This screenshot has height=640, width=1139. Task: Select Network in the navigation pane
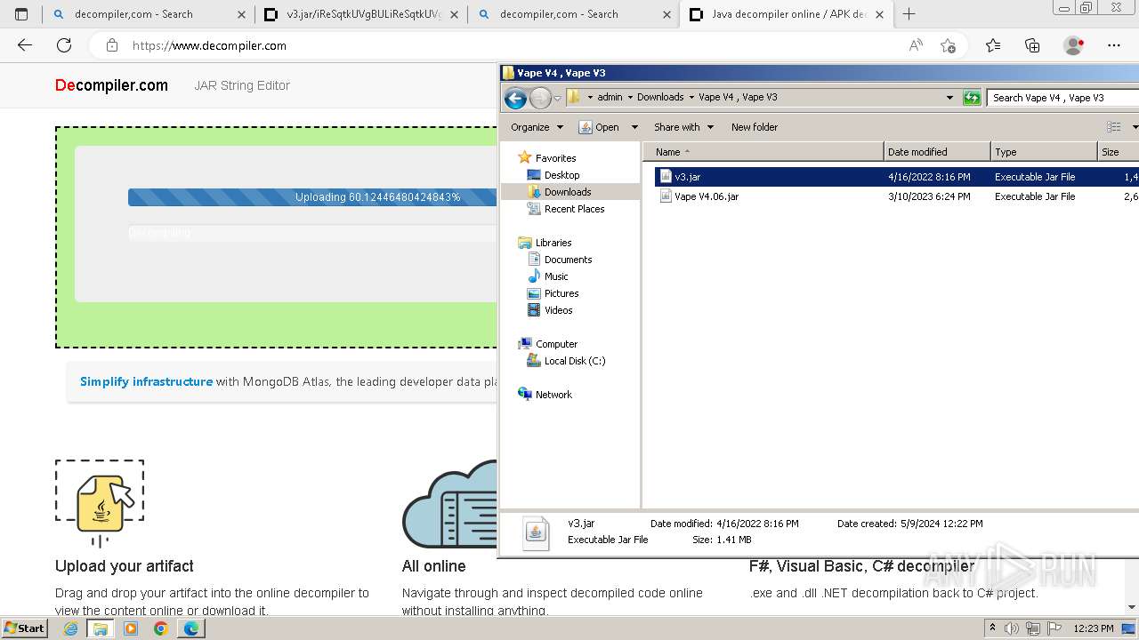pos(553,395)
